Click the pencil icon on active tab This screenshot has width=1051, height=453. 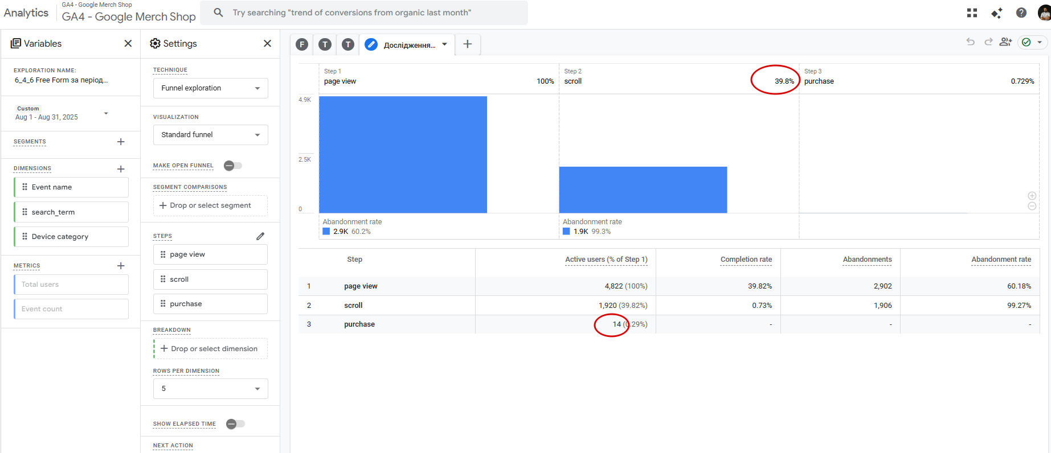371,44
